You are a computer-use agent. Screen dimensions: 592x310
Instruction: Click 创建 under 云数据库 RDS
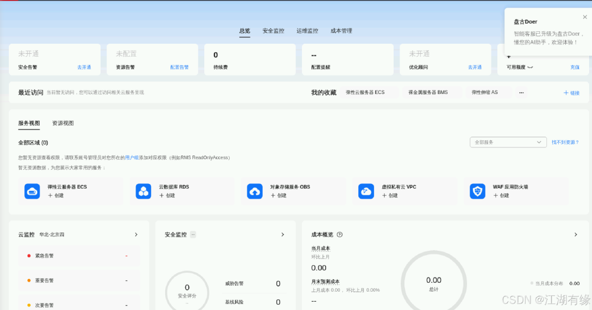(x=168, y=195)
